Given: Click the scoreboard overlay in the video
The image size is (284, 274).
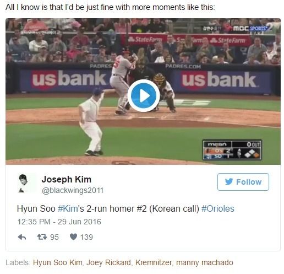Looking at the screenshot, I should [232, 150].
